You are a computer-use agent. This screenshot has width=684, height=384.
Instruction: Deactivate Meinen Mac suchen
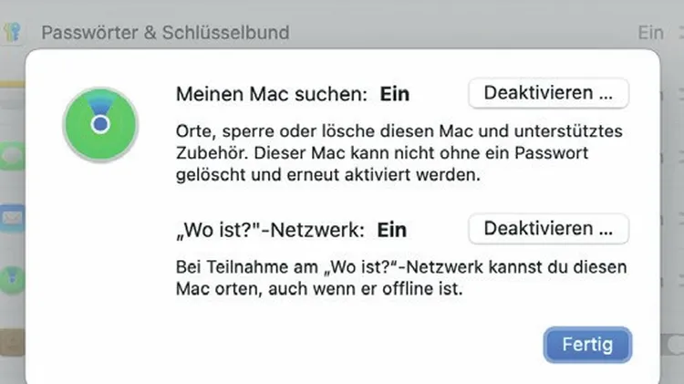click(548, 93)
